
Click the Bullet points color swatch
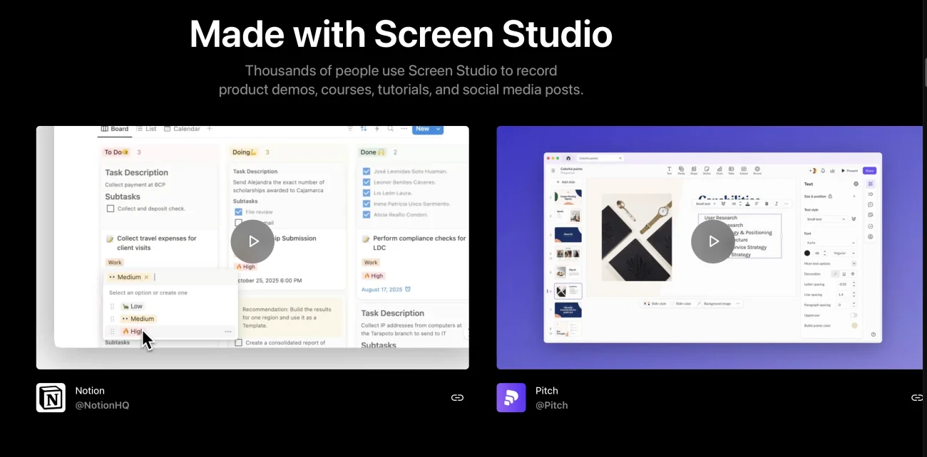point(854,325)
